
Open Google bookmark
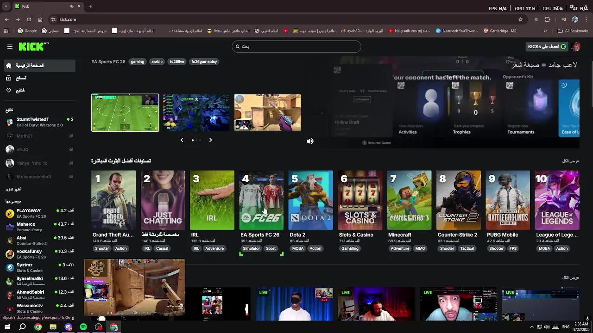click(x=27, y=31)
